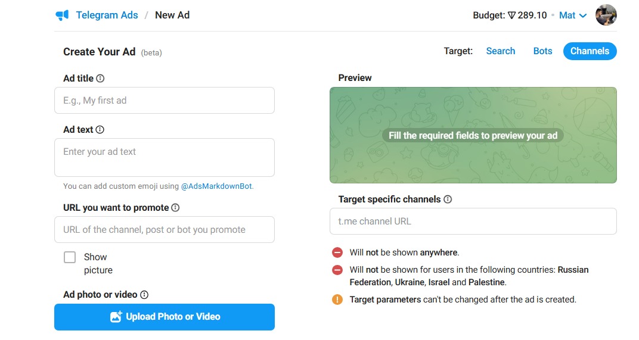Open the @AdsMarkdownBot link

click(x=216, y=186)
